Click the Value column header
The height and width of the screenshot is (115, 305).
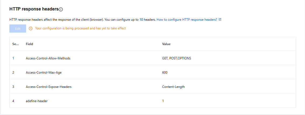tap(166, 44)
